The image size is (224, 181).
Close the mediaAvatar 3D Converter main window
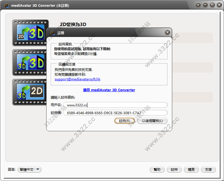(219, 5)
